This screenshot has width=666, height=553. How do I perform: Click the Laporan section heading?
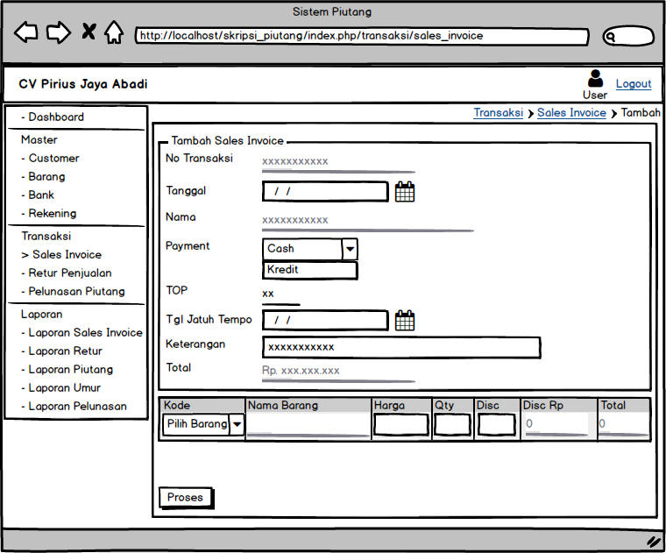click(42, 315)
